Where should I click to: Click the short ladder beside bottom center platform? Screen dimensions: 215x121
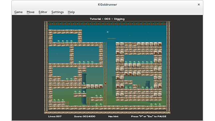[x=88, y=101]
